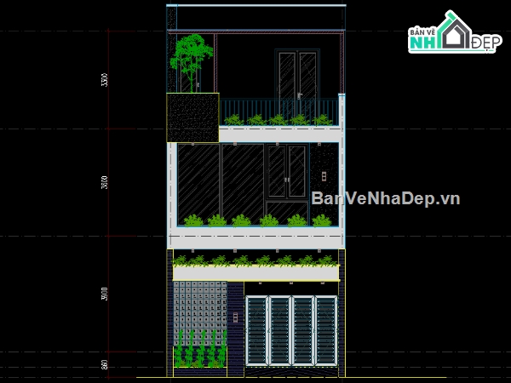Select the 860 dimension text

tap(104, 364)
